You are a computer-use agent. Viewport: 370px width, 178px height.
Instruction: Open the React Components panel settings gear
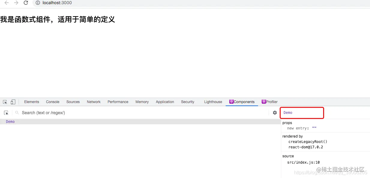[275, 113]
